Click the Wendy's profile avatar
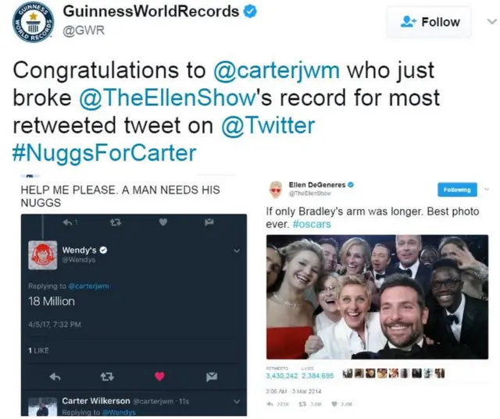The height and width of the screenshot is (419, 500). click(43, 255)
